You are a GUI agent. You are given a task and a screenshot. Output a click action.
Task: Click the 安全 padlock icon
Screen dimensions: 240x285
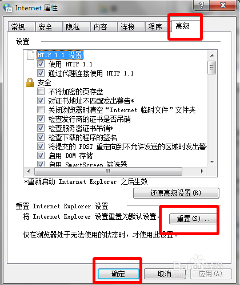pyautogui.click(x=30, y=82)
